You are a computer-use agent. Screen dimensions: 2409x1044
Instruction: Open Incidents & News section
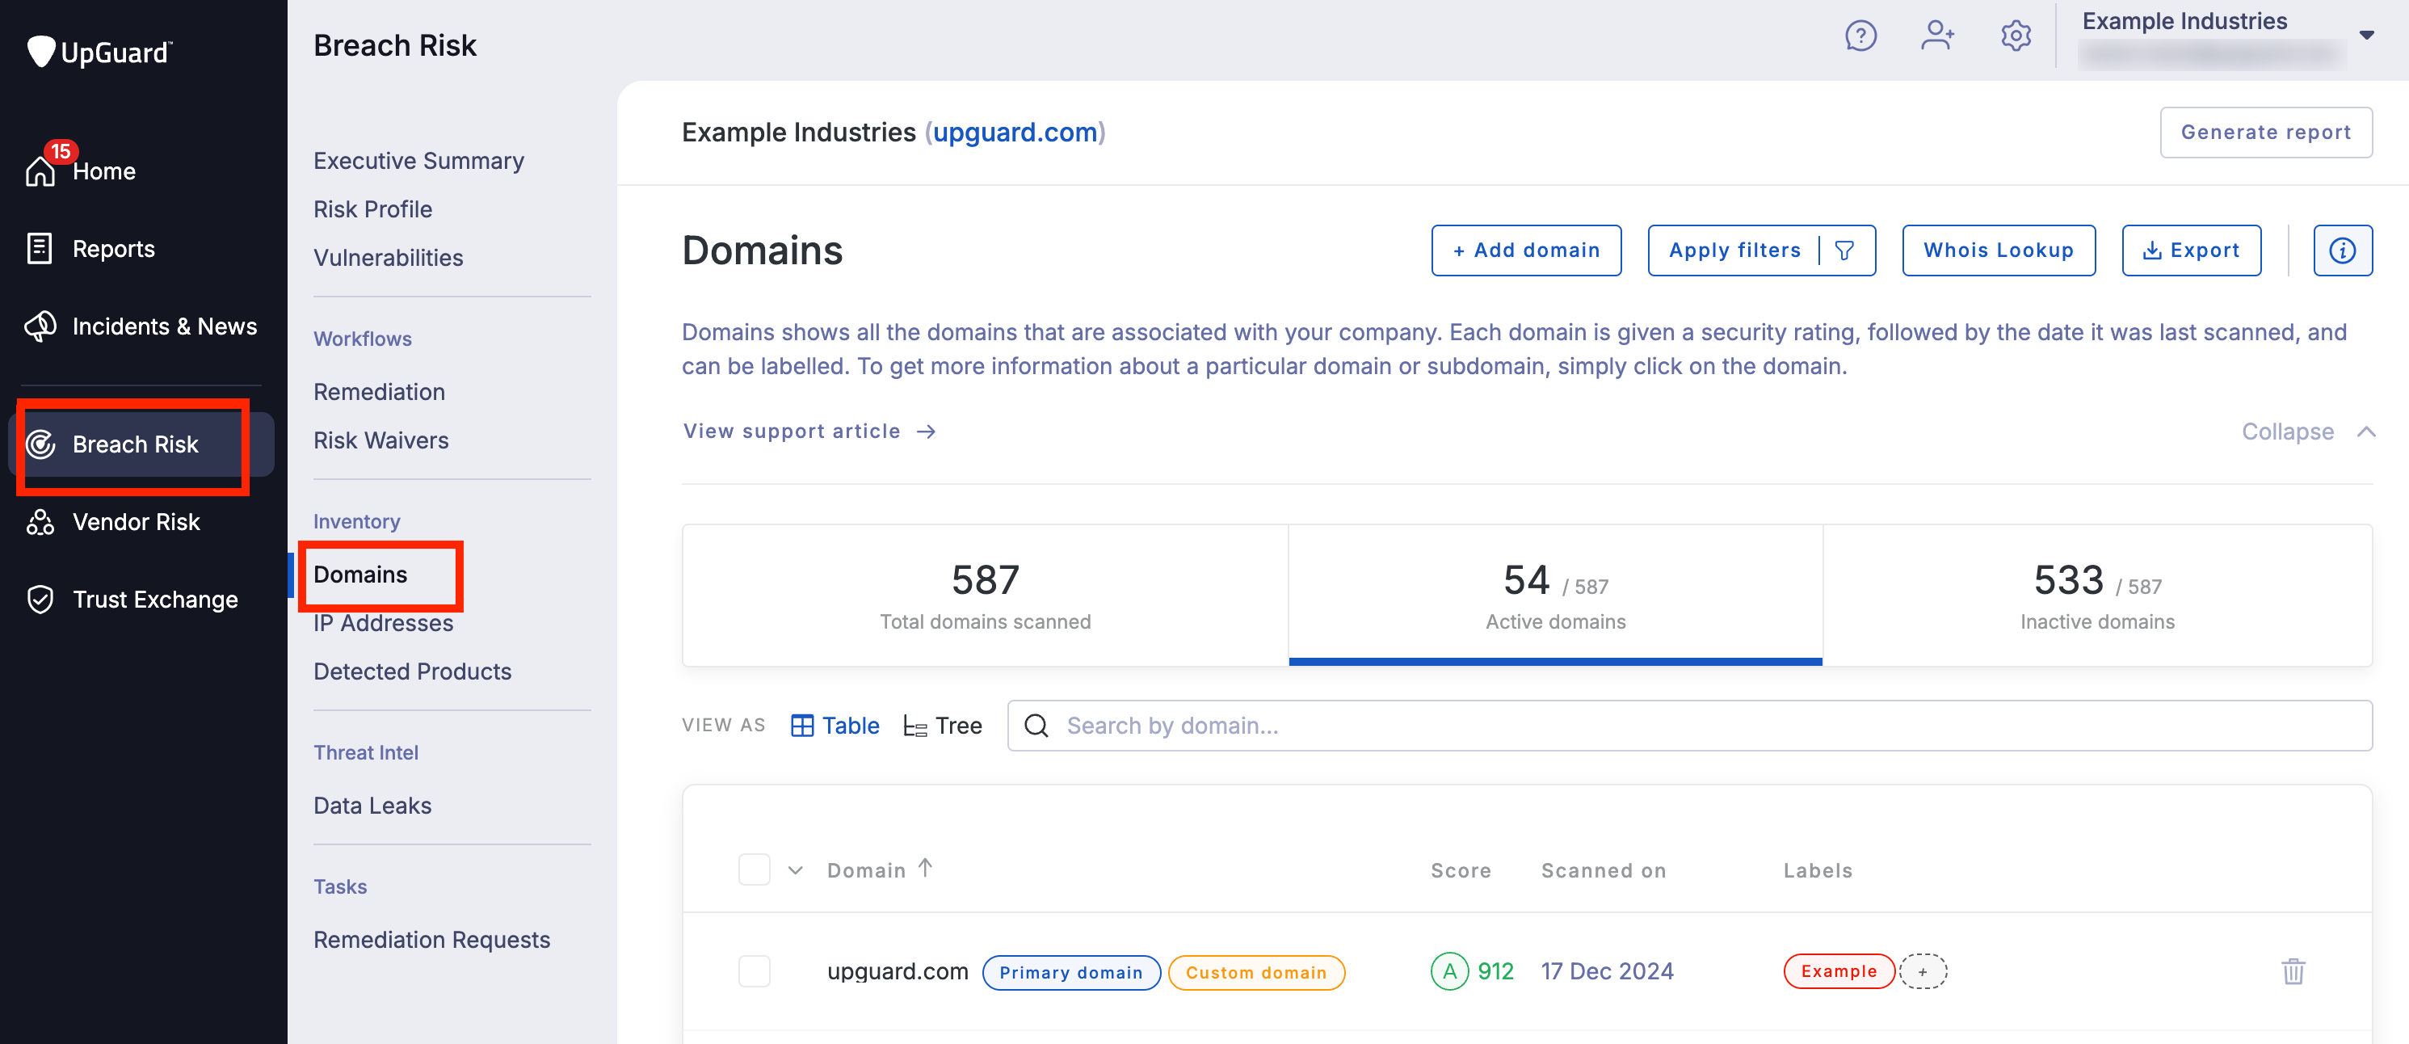[x=165, y=326]
